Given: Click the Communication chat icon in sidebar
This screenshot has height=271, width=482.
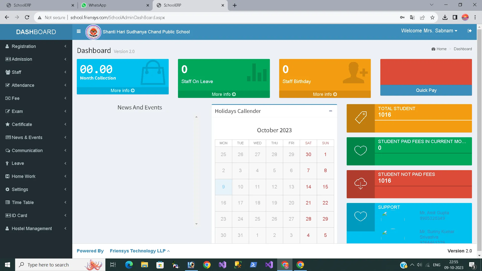Looking at the screenshot, I should [8, 150].
